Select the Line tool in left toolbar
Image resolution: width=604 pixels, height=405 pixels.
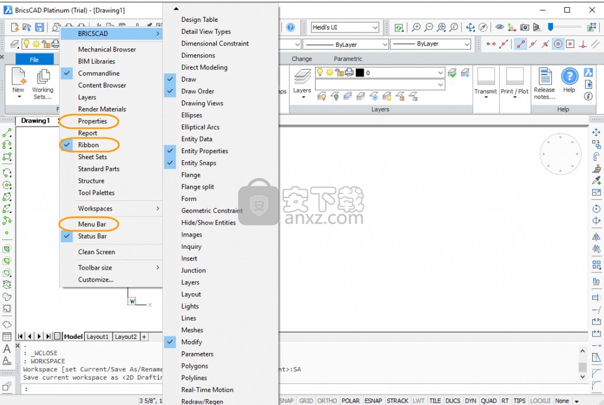[7, 133]
